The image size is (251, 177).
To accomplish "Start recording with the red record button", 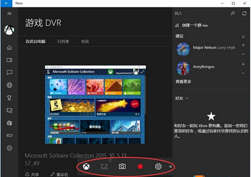I will (140, 167).
